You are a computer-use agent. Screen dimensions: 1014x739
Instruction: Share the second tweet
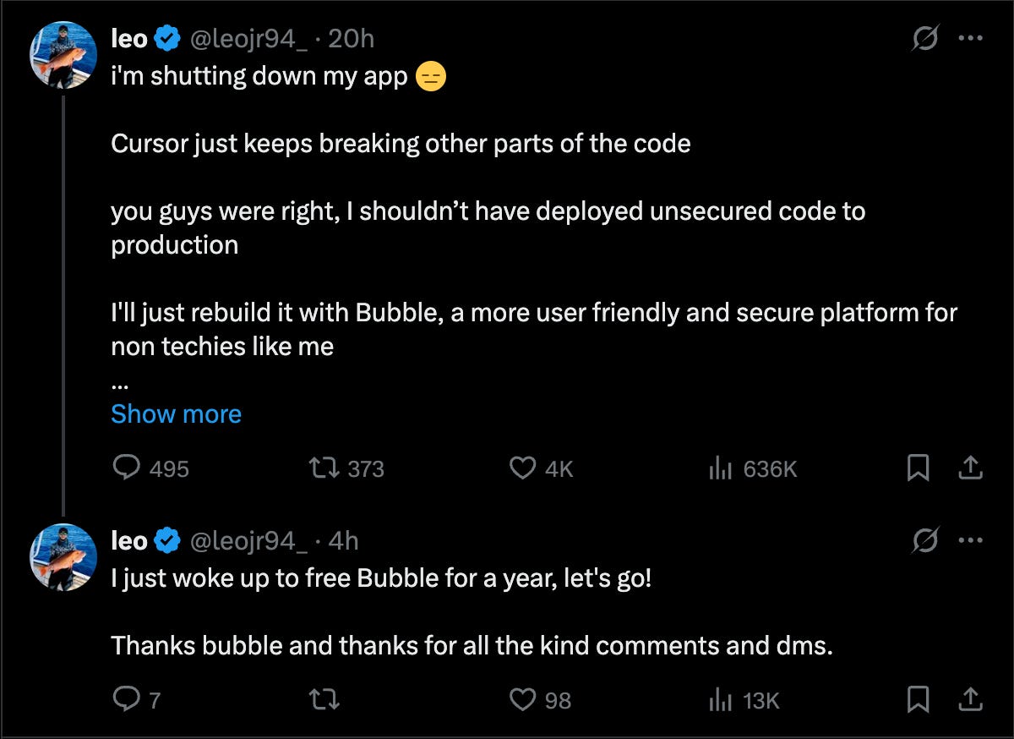click(970, 700)
